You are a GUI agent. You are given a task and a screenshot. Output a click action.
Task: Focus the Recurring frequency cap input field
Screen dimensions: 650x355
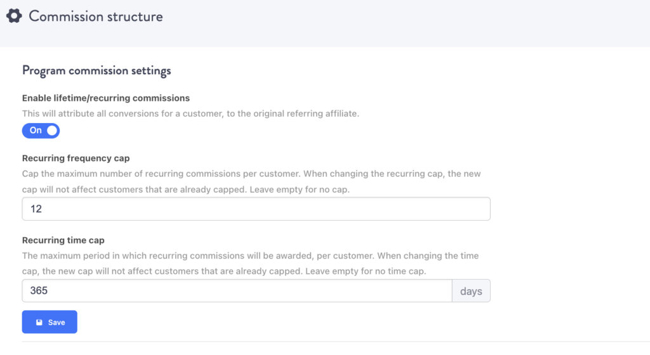point(256,209)
